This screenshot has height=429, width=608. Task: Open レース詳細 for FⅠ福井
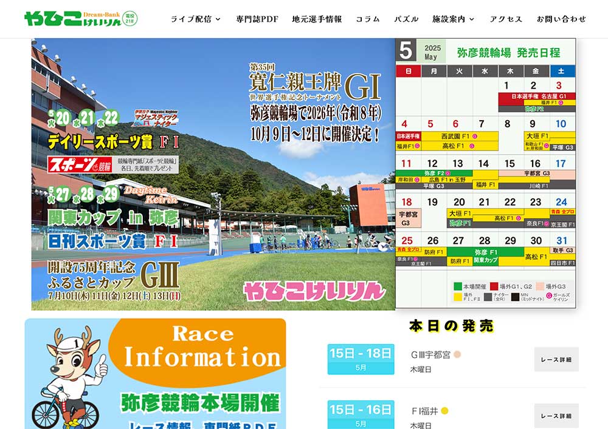[556, 416]
